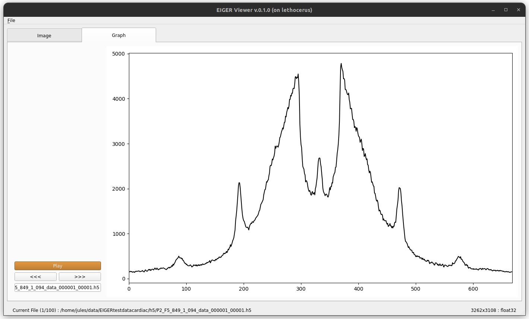Click the EIGER Viewer title bar text
The width and height of the screenshot is (529, 319).
[x=264, y=10]
